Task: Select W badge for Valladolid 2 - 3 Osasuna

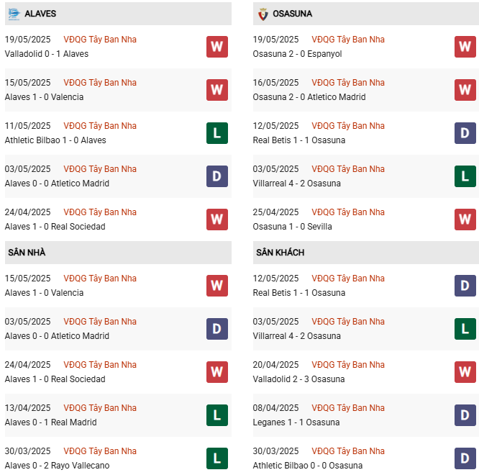Action: pyautogui.click(x=465, y=372)
